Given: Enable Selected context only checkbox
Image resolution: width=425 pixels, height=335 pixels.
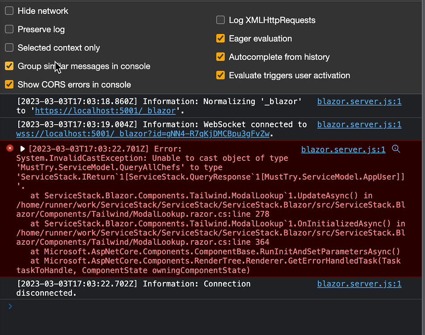Looking at the screenshot, I should pos(9,48).
